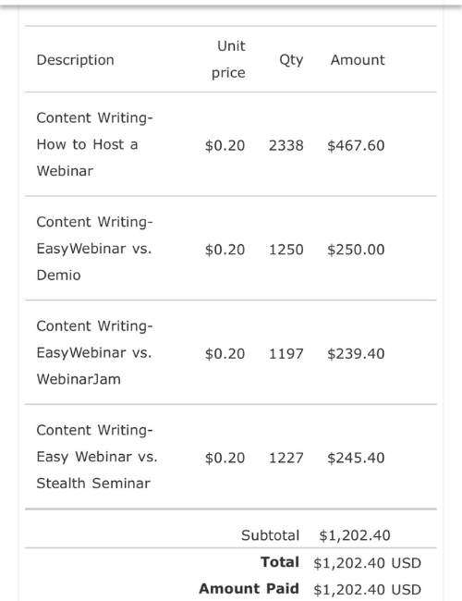Image resolution: width=462 pixels, height=601 pixels.
Task: Click the quantity 1250
Action: tap(286, 250)
